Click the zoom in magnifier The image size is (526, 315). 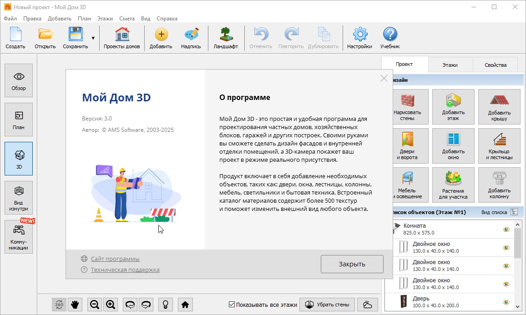pyautogui.click(x=111, y=305)
